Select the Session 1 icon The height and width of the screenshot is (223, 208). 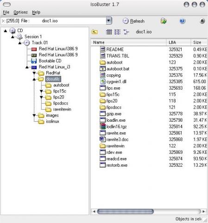pos(19,37)
